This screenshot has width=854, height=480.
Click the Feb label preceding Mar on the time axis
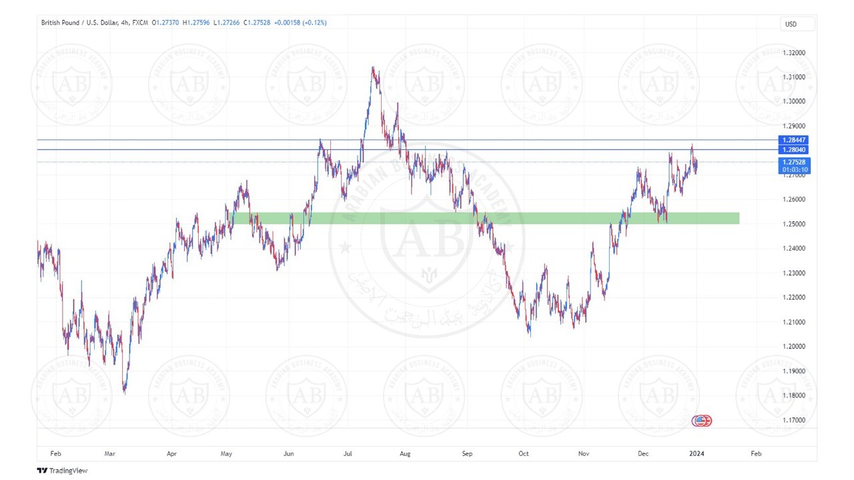[x=56, y=454]
